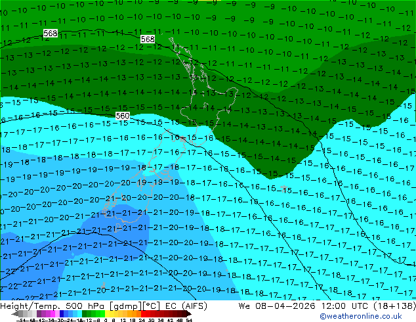Click the orange swatch in the color legend
Viewport: 416px width, 322px height.
tap(134, 313)
